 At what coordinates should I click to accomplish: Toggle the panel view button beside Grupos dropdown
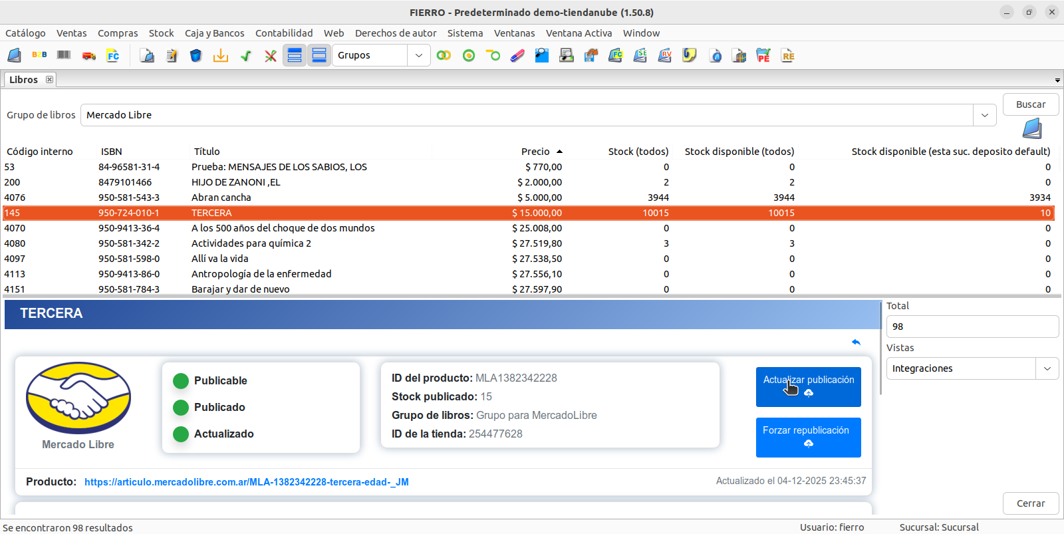point(319,56)
